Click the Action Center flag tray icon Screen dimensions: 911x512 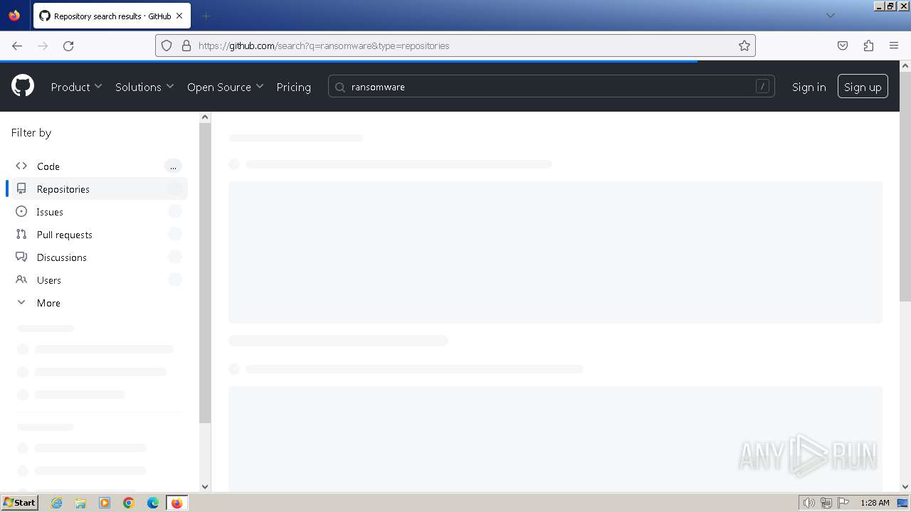coord(843,503)
